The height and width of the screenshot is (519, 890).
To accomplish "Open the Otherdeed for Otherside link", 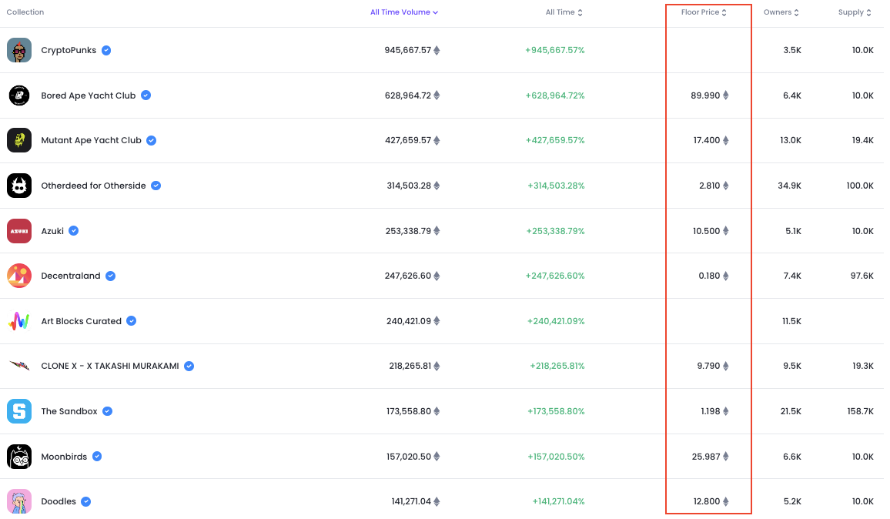I will tap(94, 186).
